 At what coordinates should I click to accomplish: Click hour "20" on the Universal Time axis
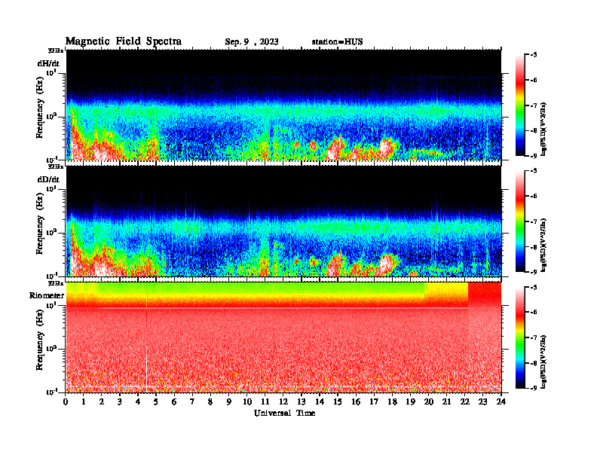pyautogui.click(x=428, y=402)
